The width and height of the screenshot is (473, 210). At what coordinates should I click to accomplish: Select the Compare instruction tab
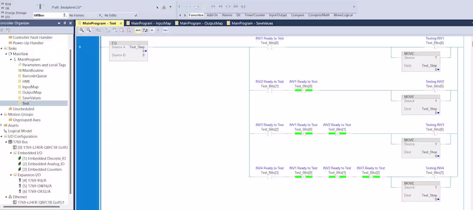(x=298, y=15)
